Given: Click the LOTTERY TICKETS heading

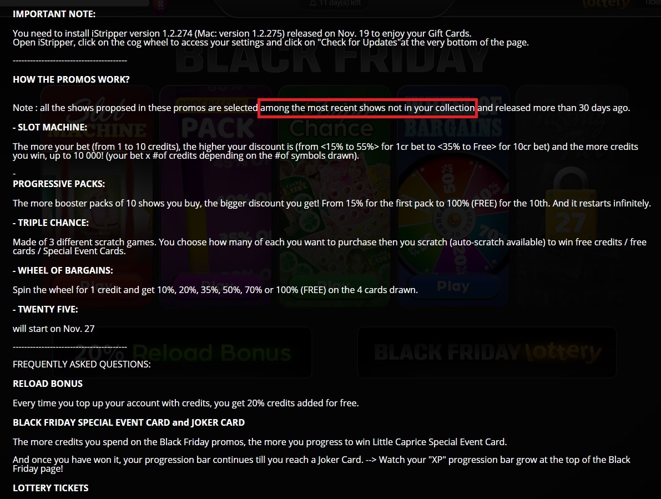Looking at the screenshot, I should (51, 488).
